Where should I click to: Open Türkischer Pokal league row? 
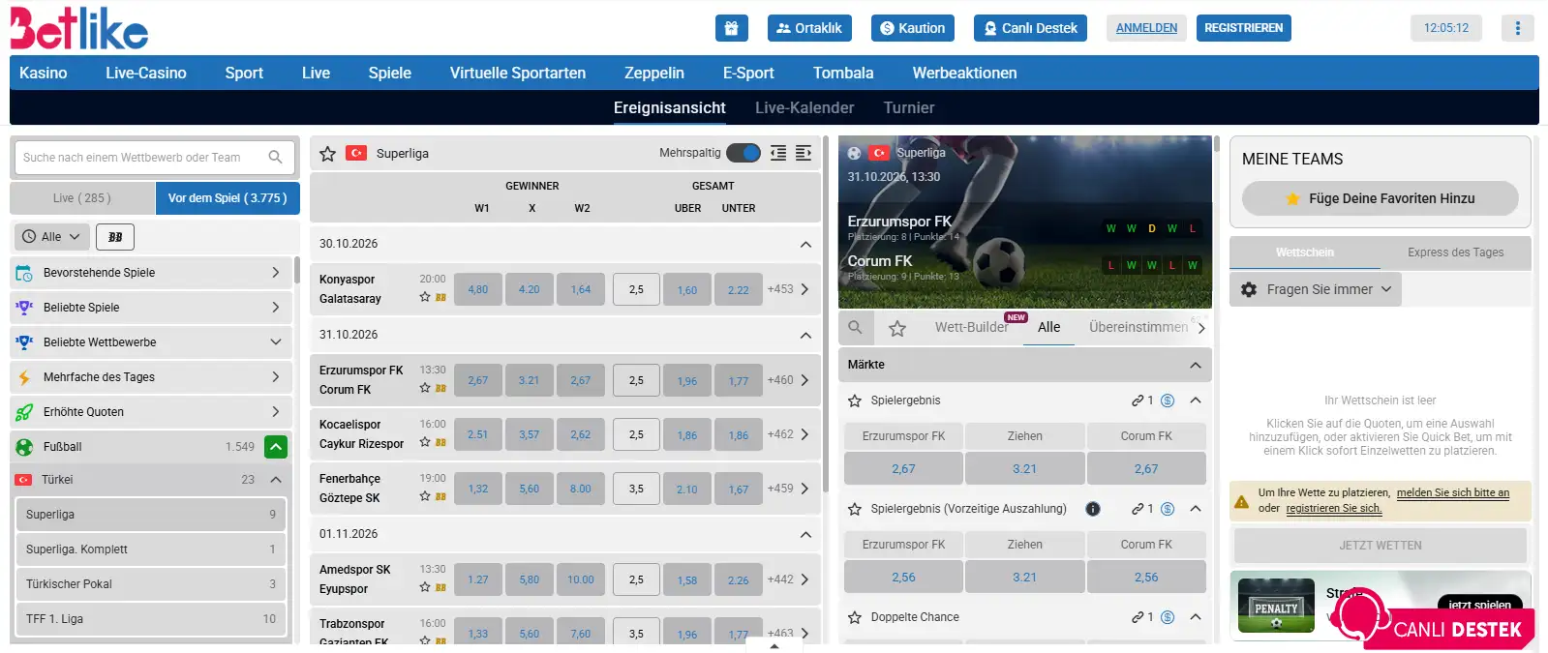[x=151, y=584]
